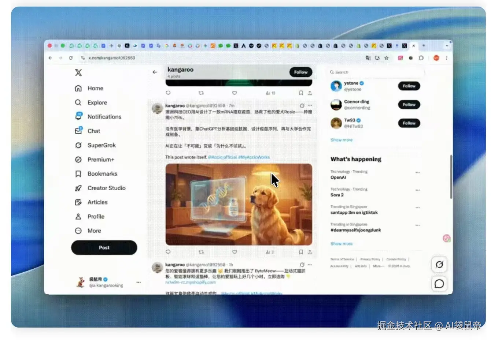This screenshot has width=491, height=340.
Task: Open the floating messages chat bubble
Action: (439, 284)
